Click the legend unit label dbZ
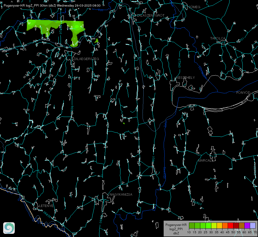 coord(176,233)
